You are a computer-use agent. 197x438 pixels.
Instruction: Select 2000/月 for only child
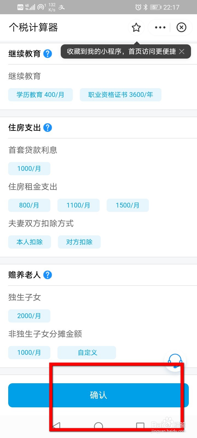coord(29,316)
